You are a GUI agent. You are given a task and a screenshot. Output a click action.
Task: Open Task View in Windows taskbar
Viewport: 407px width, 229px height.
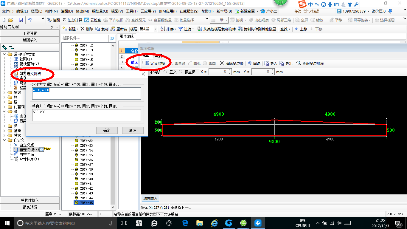point(124,223)
